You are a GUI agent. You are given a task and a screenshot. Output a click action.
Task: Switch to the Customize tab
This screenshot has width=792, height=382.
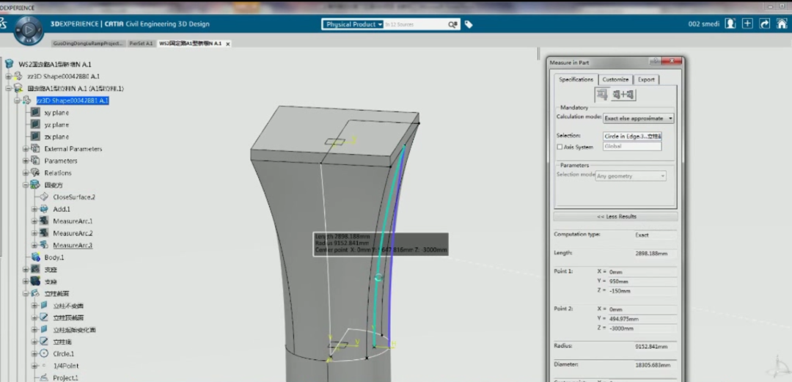[615, 79]
